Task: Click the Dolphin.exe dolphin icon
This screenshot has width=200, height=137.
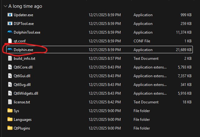Action: click(x=10, y=50)
